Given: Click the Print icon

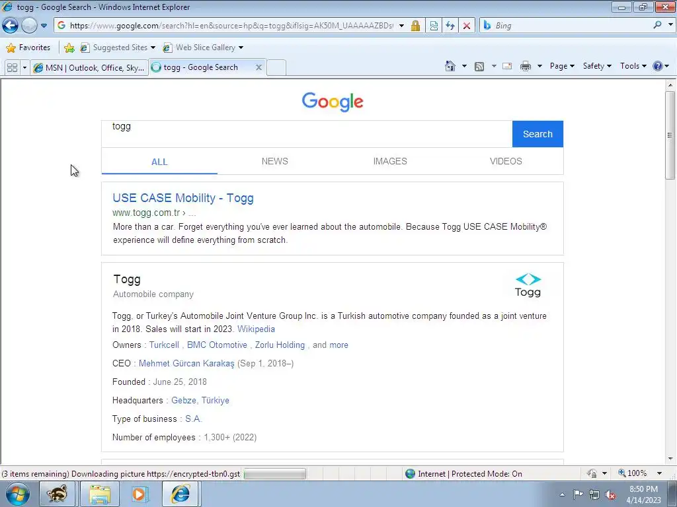Looking at the screenshot, I should [526, 67].
